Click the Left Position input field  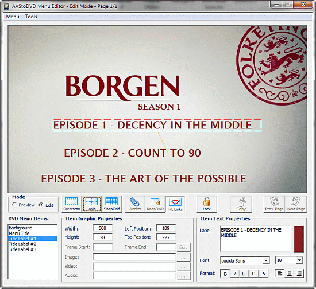pos(166,228)
